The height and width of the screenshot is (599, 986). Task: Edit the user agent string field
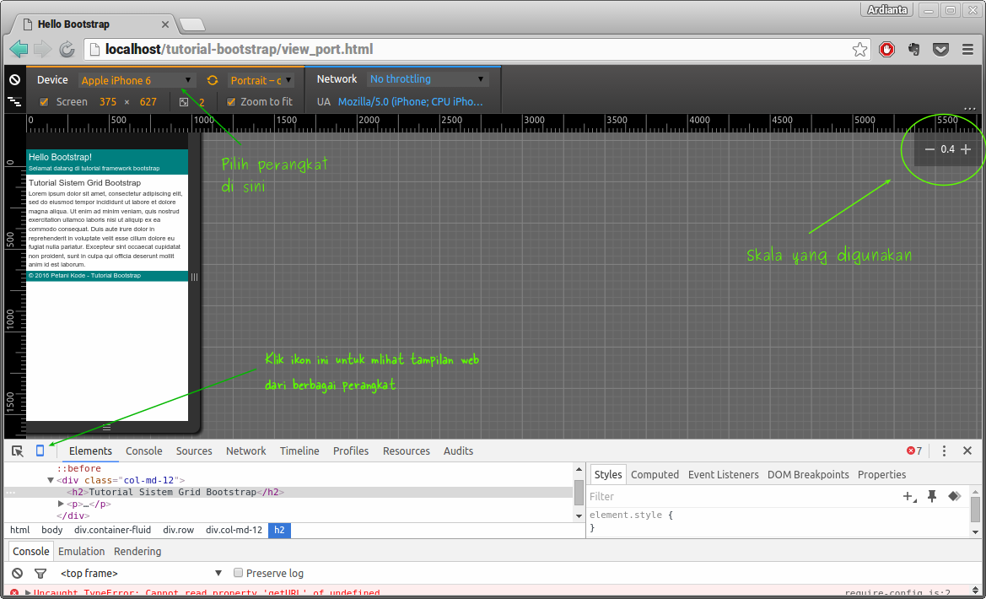pyautogui.click(x=411, y=102)
